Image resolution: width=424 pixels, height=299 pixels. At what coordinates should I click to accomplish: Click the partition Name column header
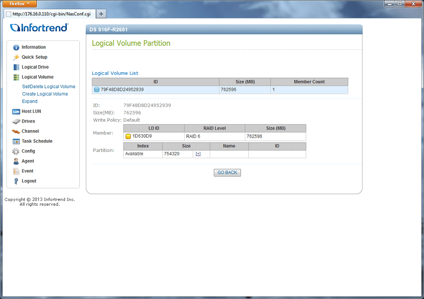[229, 146]
